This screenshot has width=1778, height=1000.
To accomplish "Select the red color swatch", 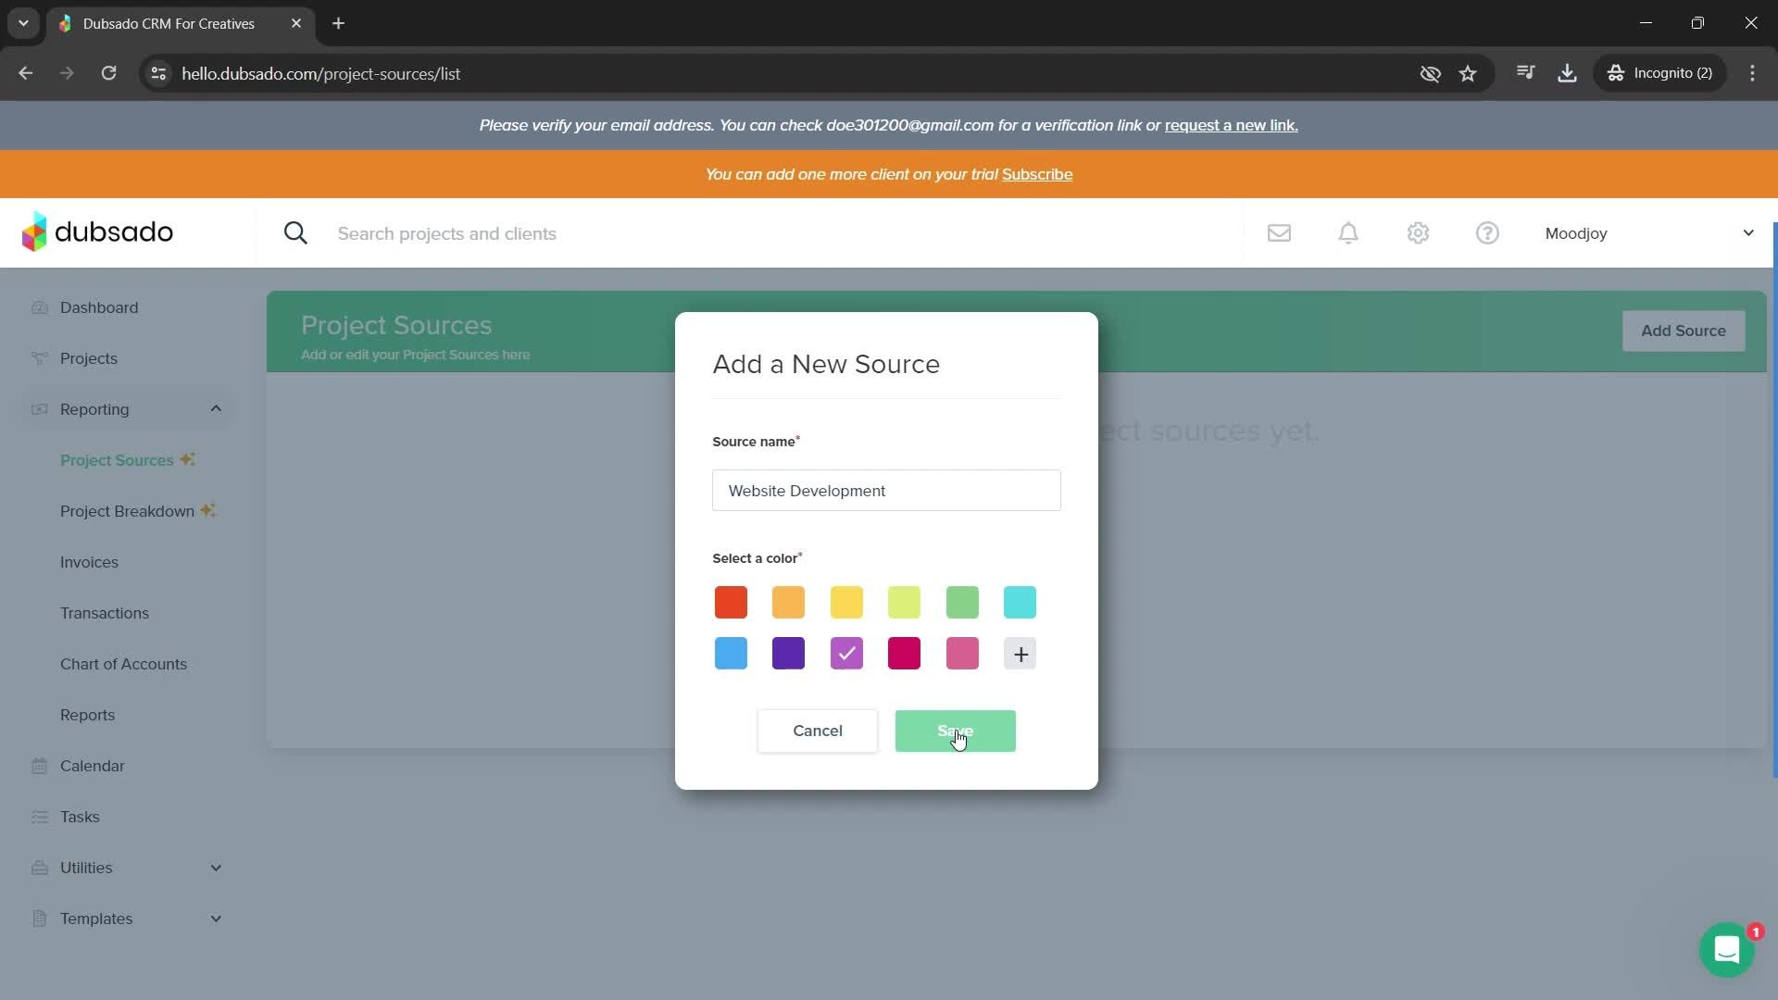I will point(731,603).
